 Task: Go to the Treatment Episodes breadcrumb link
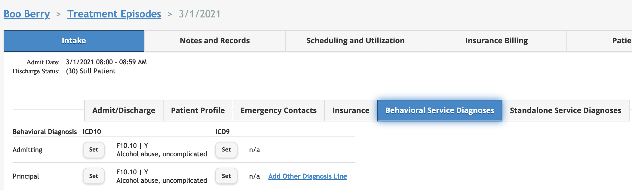point(114,14)
